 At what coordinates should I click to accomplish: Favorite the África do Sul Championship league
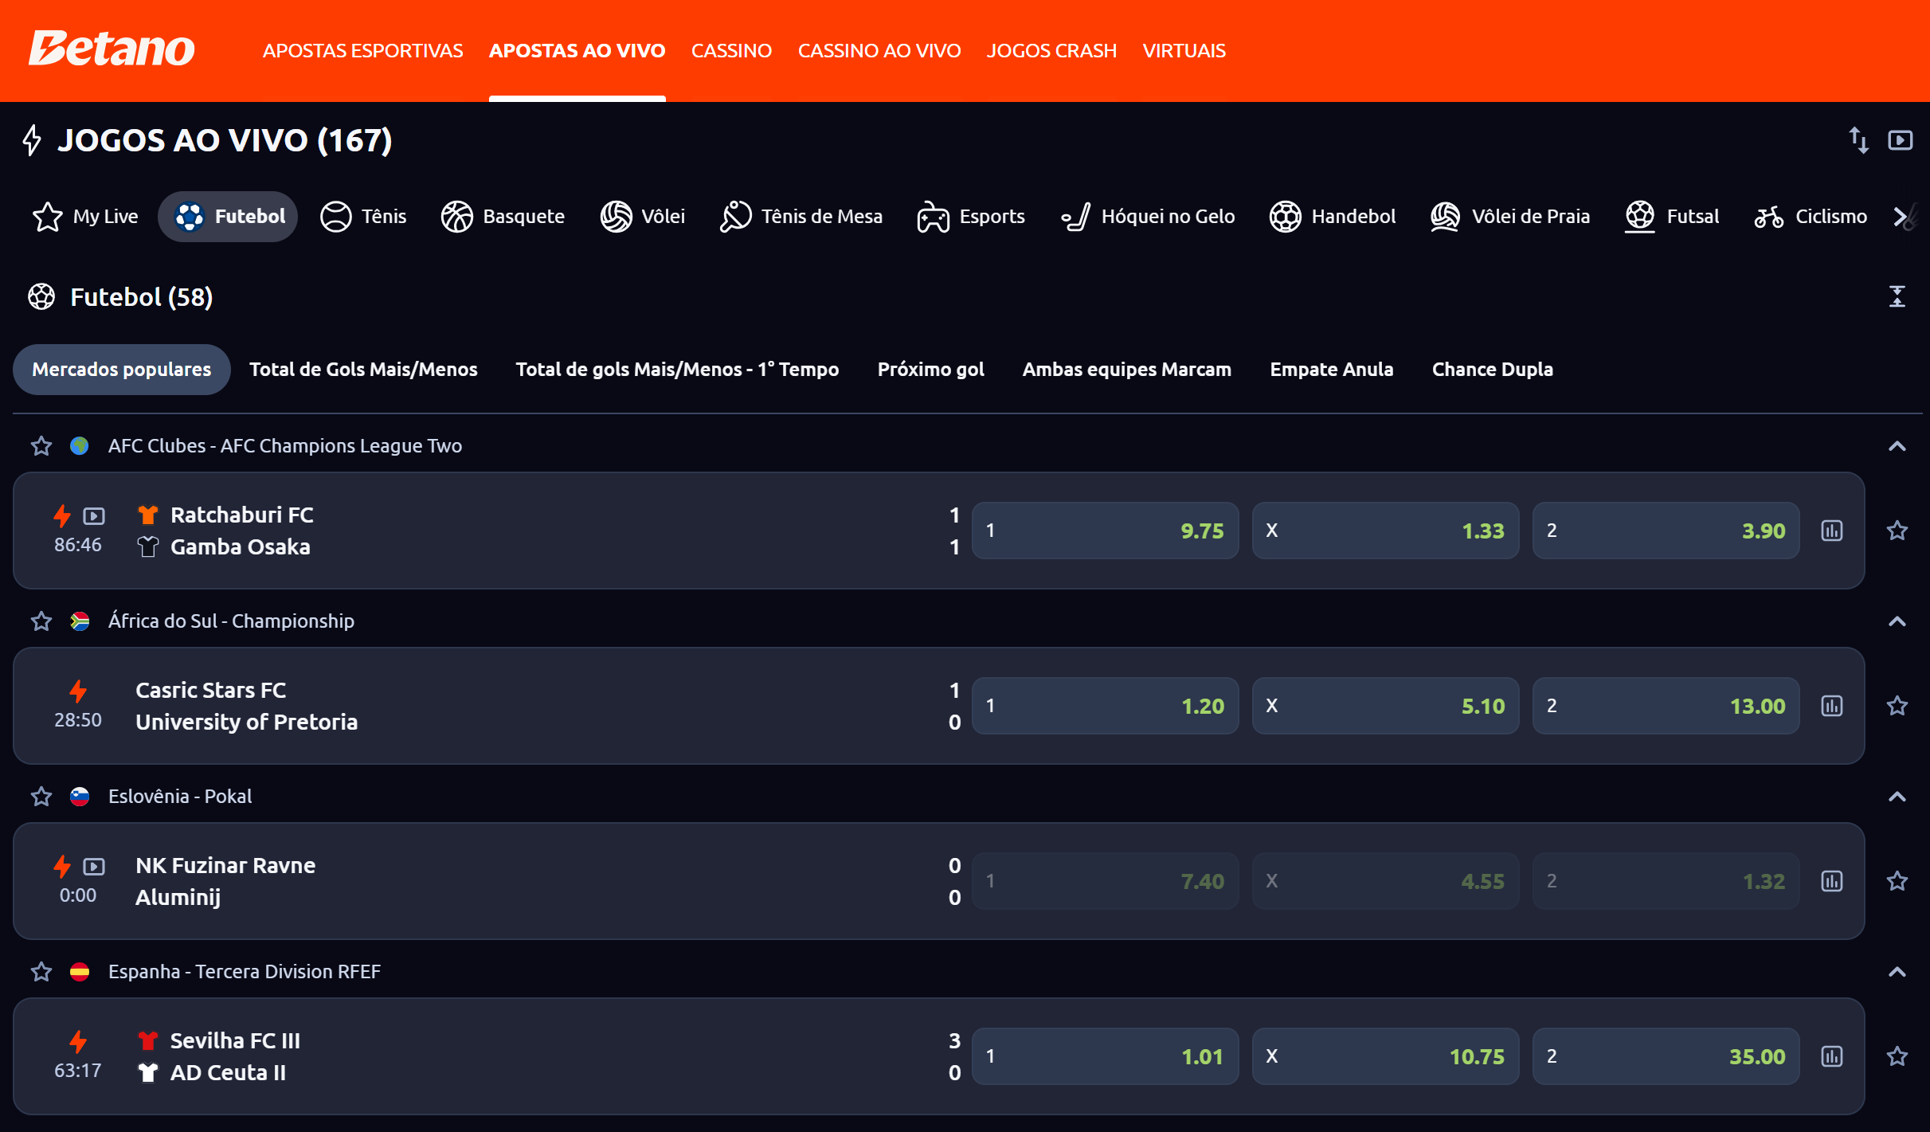(x=41, y=621)
